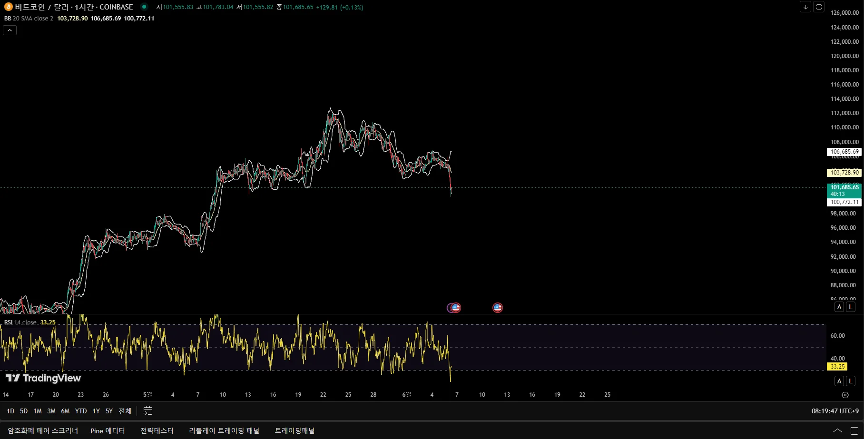The width and height of the screenshot is (864, 439).
Task: Click the right US flag economic event icon
Action: coord(498,308)
